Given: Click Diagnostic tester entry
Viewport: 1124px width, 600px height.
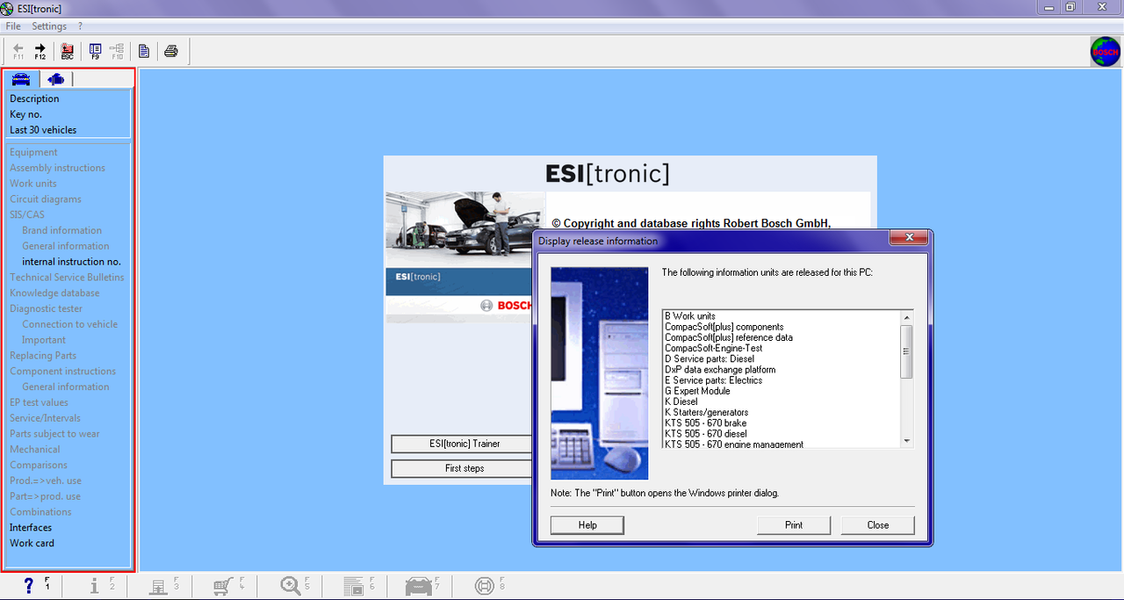Looking at the screenshot, I should (x=46, y=308).
